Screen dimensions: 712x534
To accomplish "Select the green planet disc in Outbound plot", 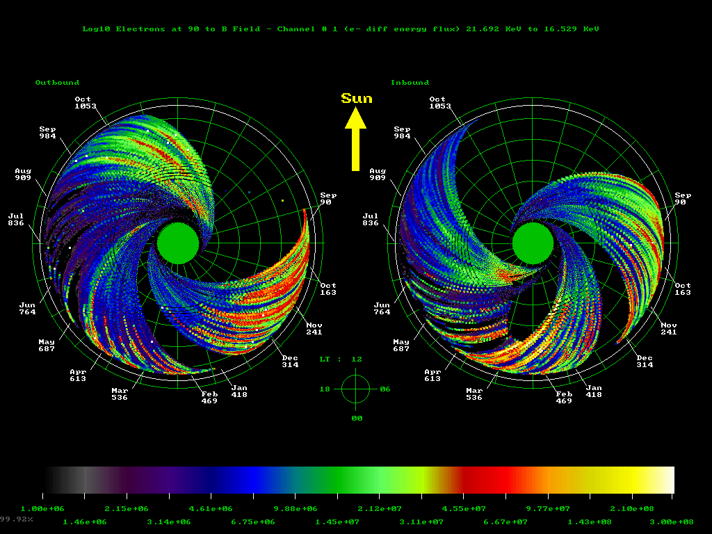I will 178,243.
